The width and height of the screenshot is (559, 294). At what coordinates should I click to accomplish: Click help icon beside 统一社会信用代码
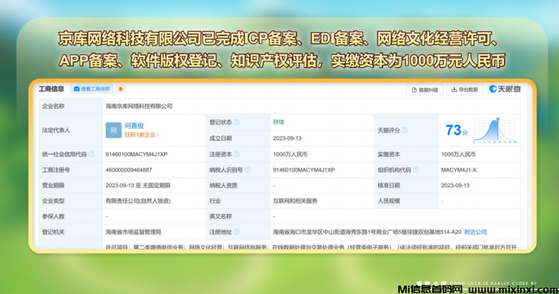(92, 154)
